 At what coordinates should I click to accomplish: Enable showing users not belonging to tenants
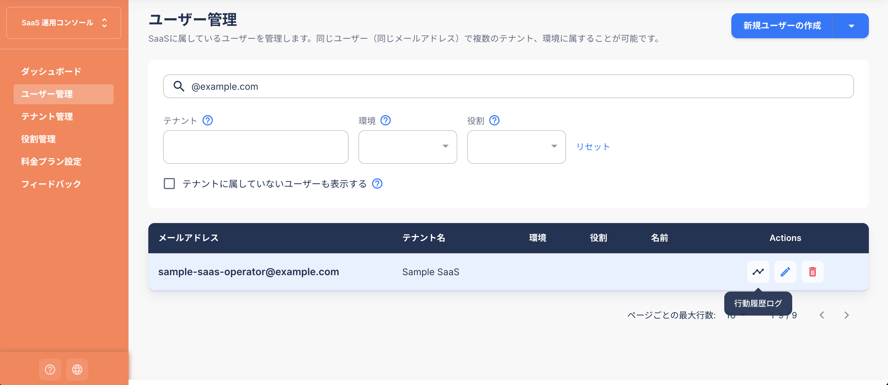(x=169, y=184)
